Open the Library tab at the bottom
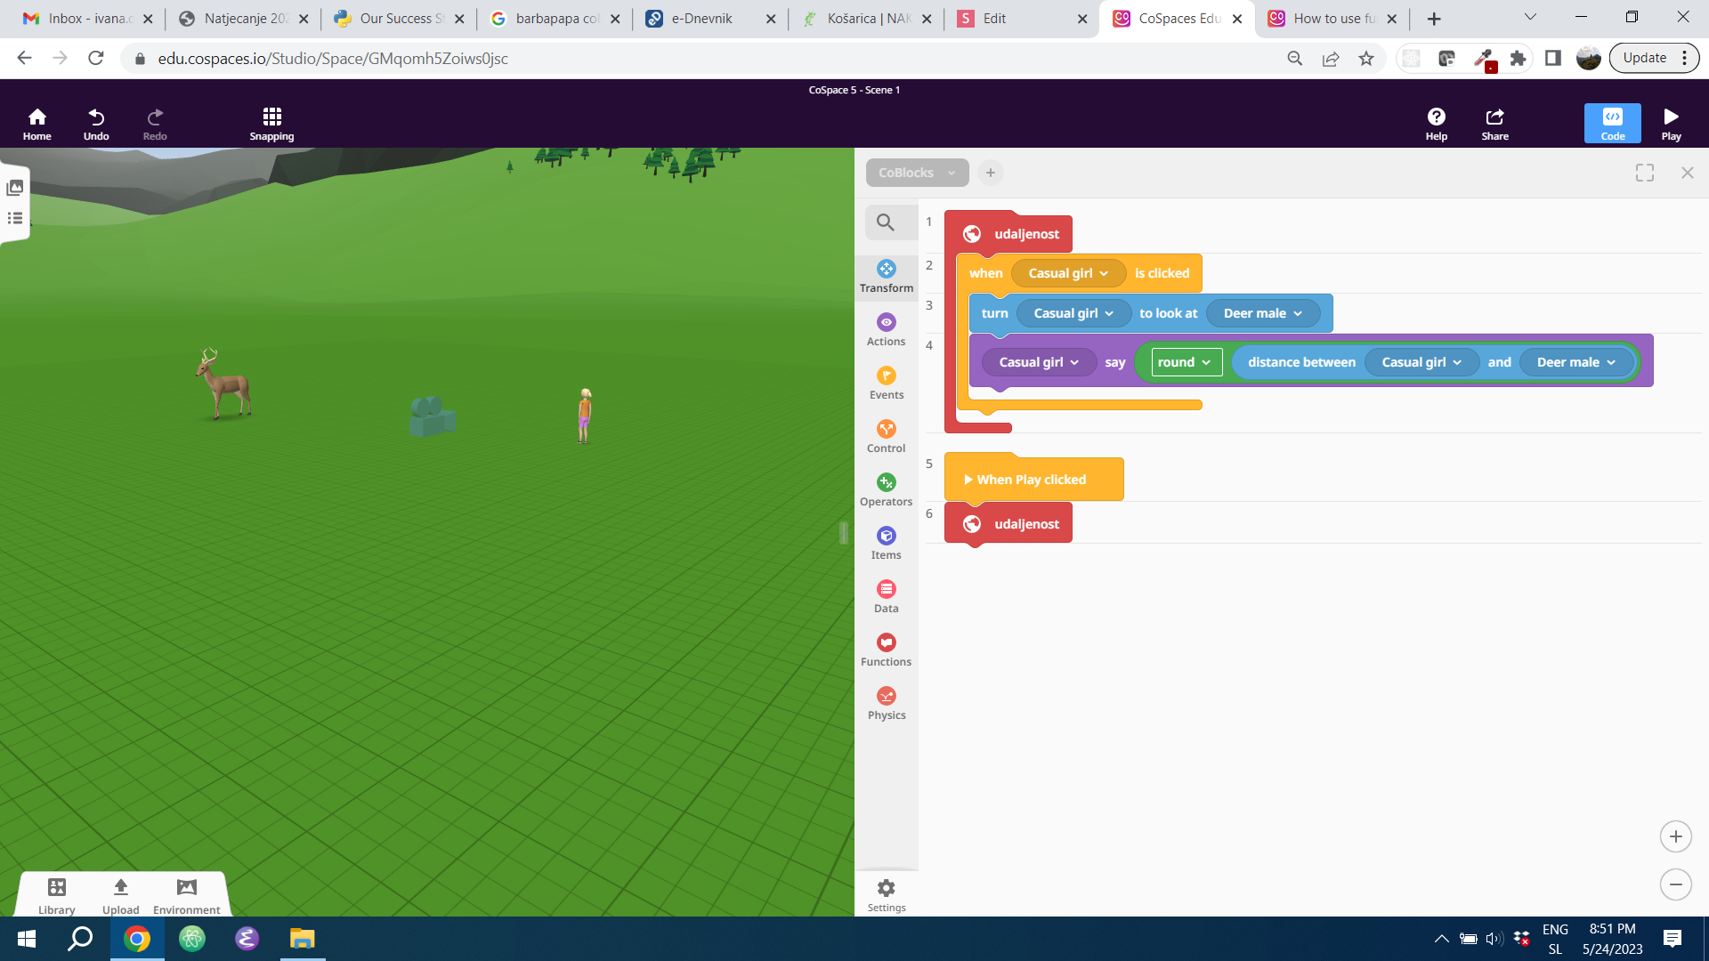The height and width of the screenshot is (961, 1709). [x=57, y=894]
